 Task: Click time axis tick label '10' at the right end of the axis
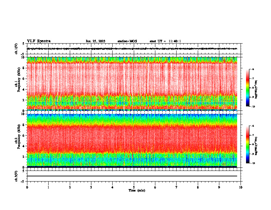[241, 187]
